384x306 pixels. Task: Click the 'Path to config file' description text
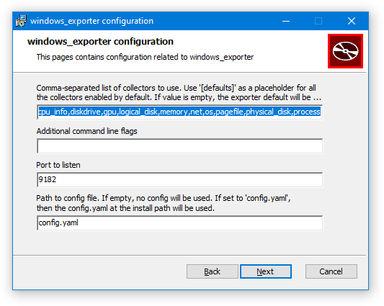pos(164,203)
